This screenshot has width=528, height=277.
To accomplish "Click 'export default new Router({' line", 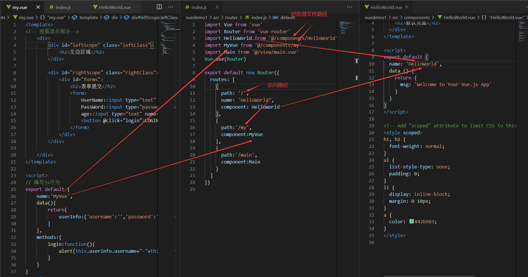I will 242,72.
